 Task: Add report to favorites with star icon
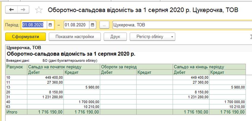pos(39,10)
